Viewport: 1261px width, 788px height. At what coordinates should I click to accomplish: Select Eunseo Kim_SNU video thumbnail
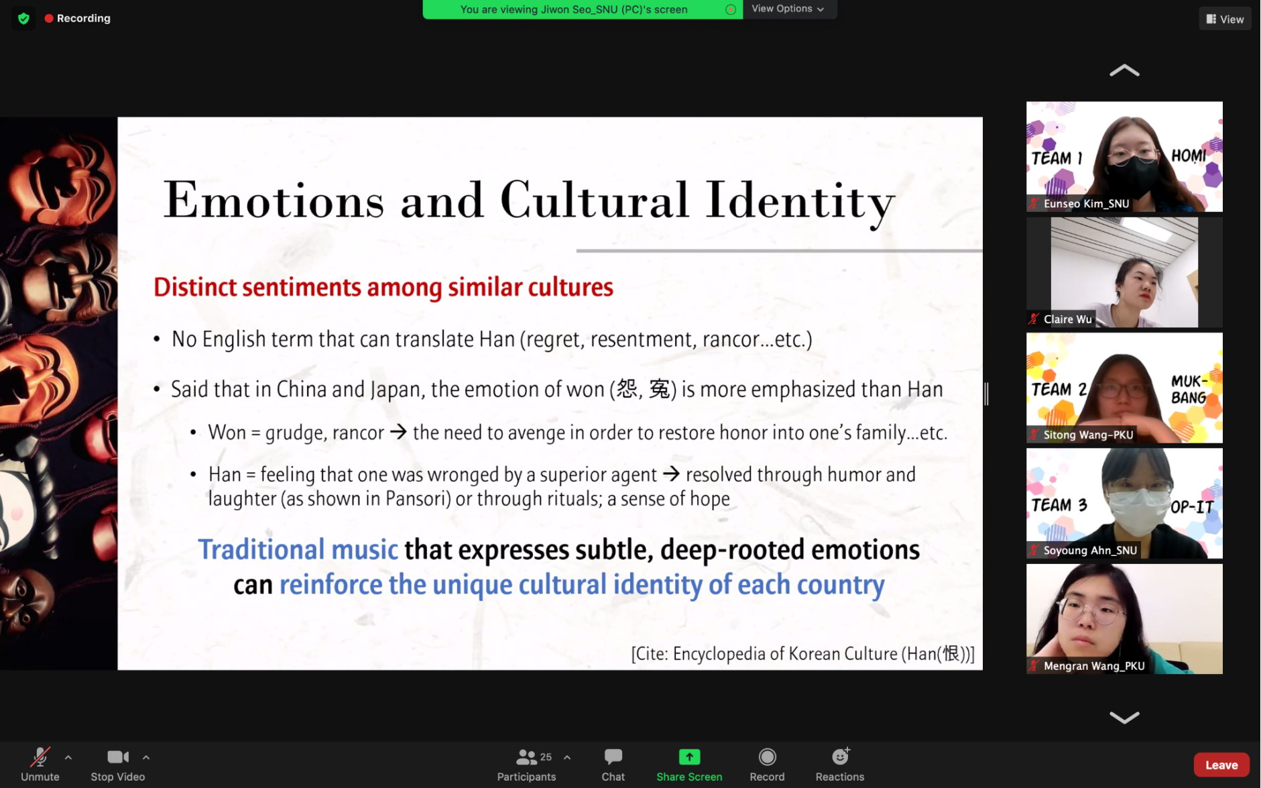point(1124,156)
